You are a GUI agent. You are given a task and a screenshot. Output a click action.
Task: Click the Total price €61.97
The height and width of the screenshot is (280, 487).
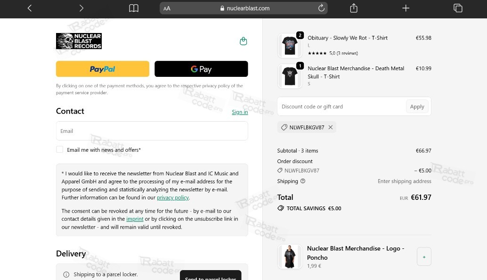tap(421, 198)
